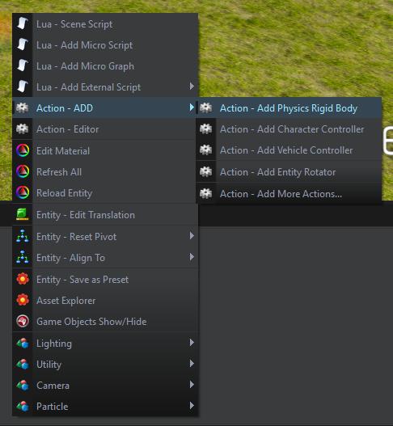Click the color wheel icon beside Reload Entity
This screenshot has height=426, width=393.
pyautogui.click(x=23, y=193)
